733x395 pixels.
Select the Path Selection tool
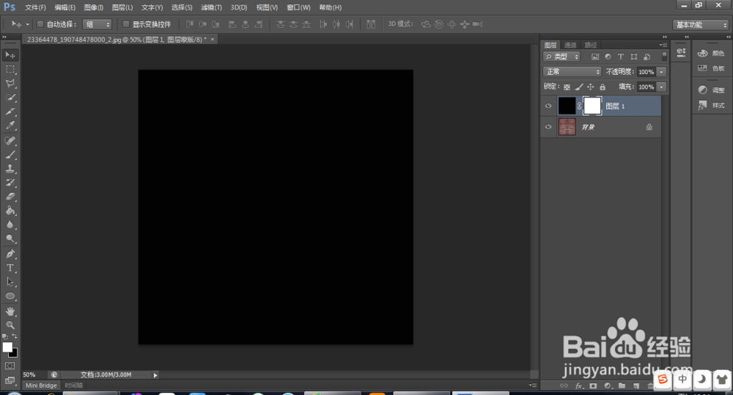(10, 282)
